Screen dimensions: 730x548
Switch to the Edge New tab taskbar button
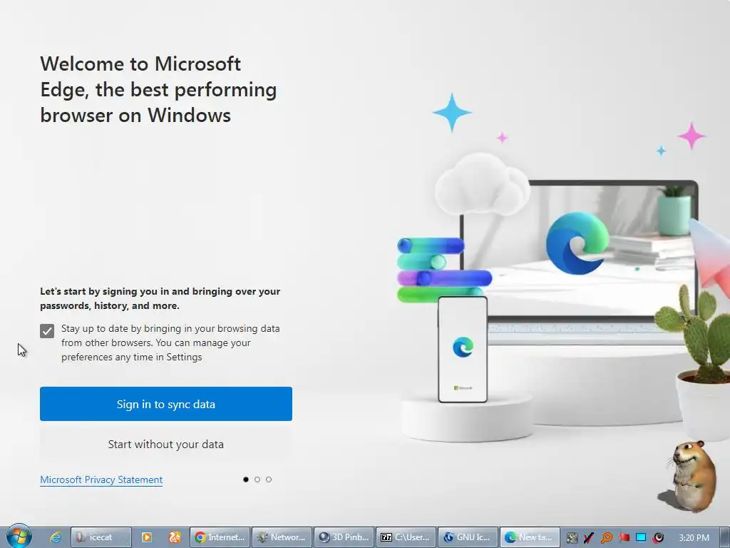[x=530, y=537]
